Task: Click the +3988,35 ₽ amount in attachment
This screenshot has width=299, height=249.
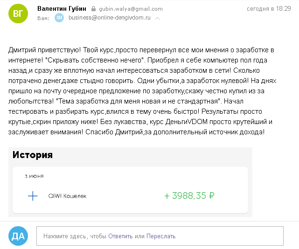Action: pos(189,196)
